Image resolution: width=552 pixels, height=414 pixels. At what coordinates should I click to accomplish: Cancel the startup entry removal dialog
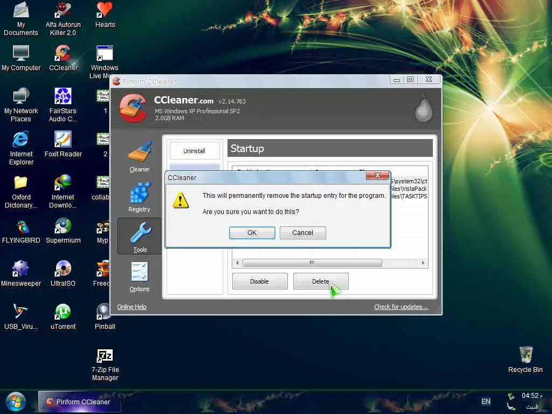pyautogui.click(x=302, y=233)
